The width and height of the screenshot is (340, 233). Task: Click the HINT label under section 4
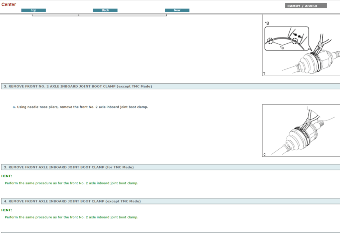tap(7, 210)
